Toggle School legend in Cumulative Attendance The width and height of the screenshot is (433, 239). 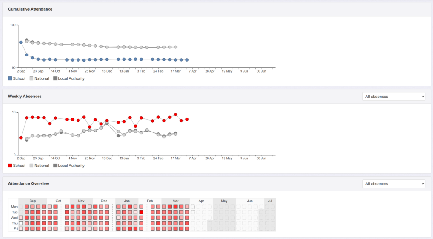click(x=16, y=78)
